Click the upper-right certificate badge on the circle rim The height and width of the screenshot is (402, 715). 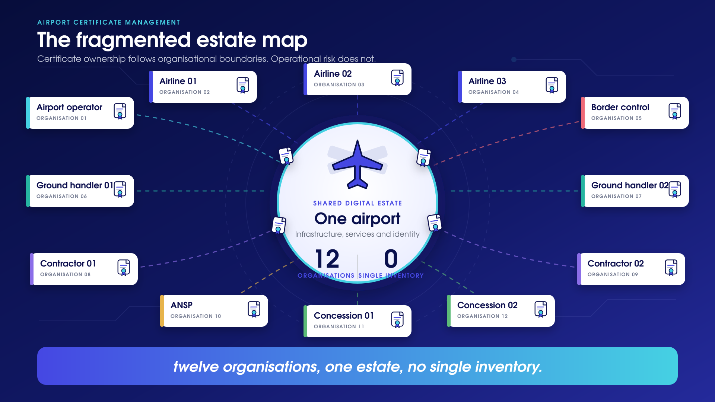[x=424, y=158]
